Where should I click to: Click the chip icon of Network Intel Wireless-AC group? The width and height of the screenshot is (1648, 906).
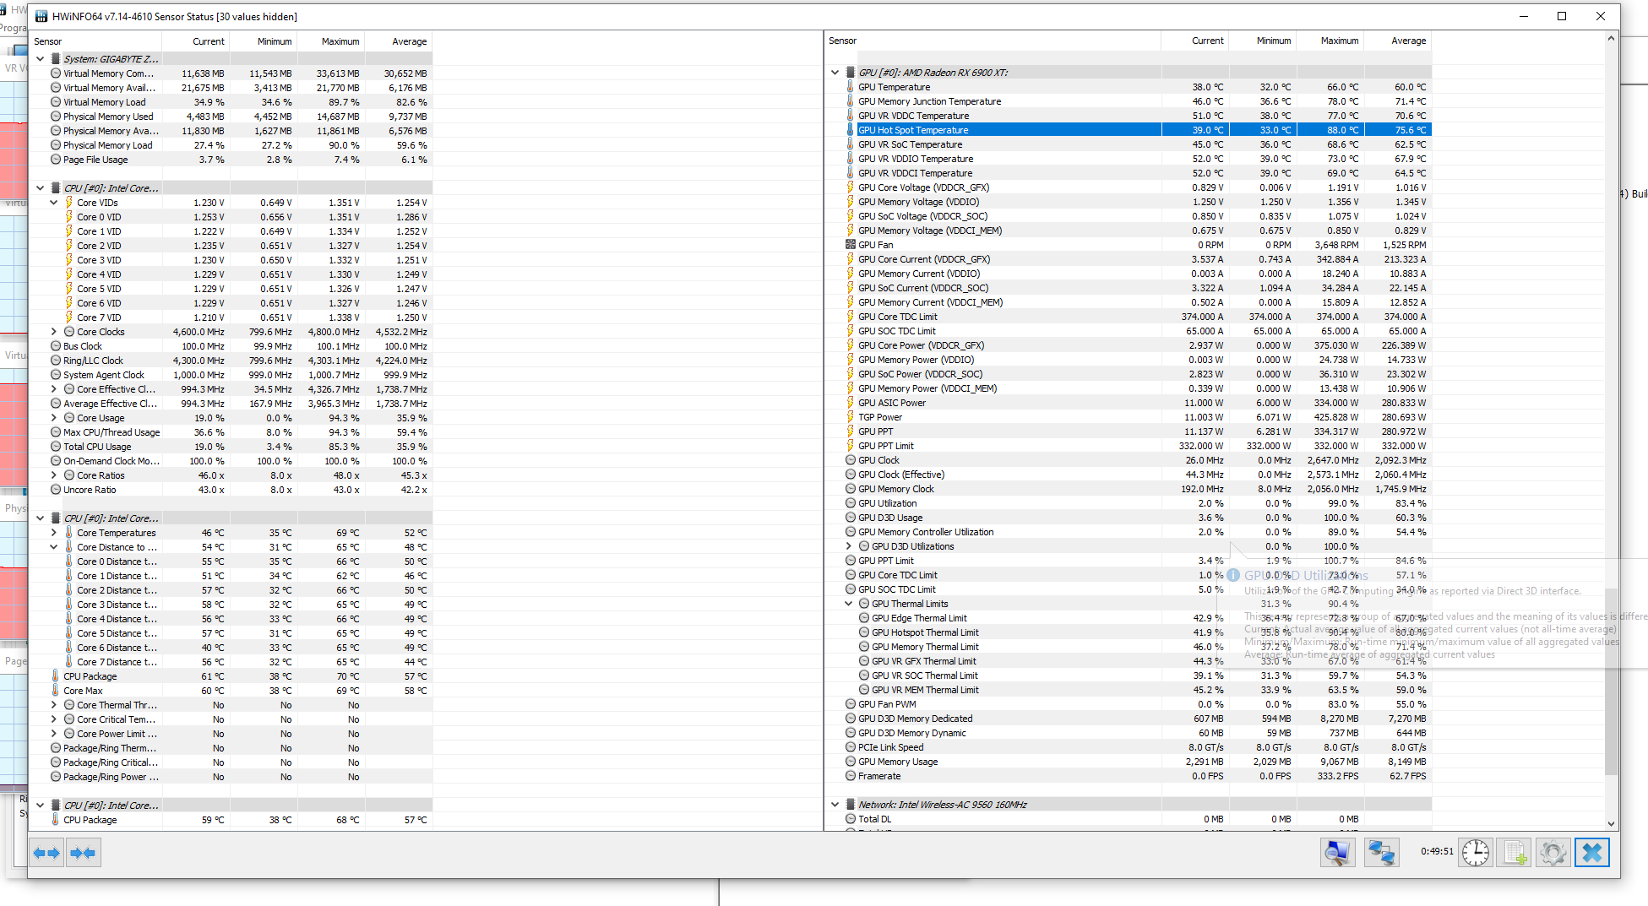click(851, 805)
